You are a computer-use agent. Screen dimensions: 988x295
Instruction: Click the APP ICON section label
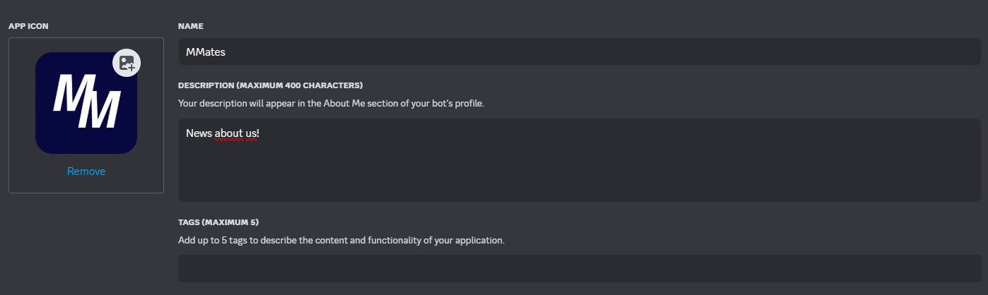pos(28,26)
